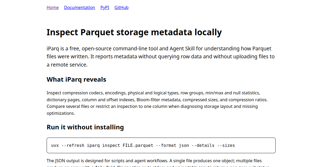318x167 pixels.
Task: Visit the PyPI link
Action: pos(105,7)
